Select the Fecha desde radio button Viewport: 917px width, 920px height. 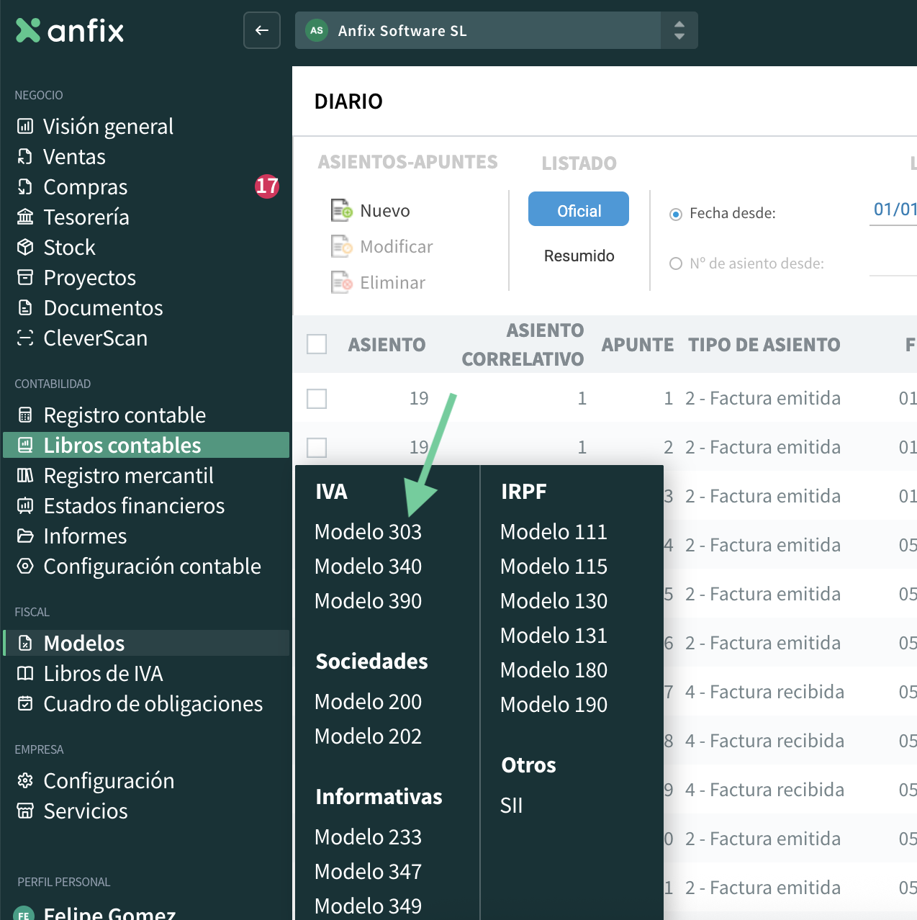pyautogui.click(x=676, y=214)
